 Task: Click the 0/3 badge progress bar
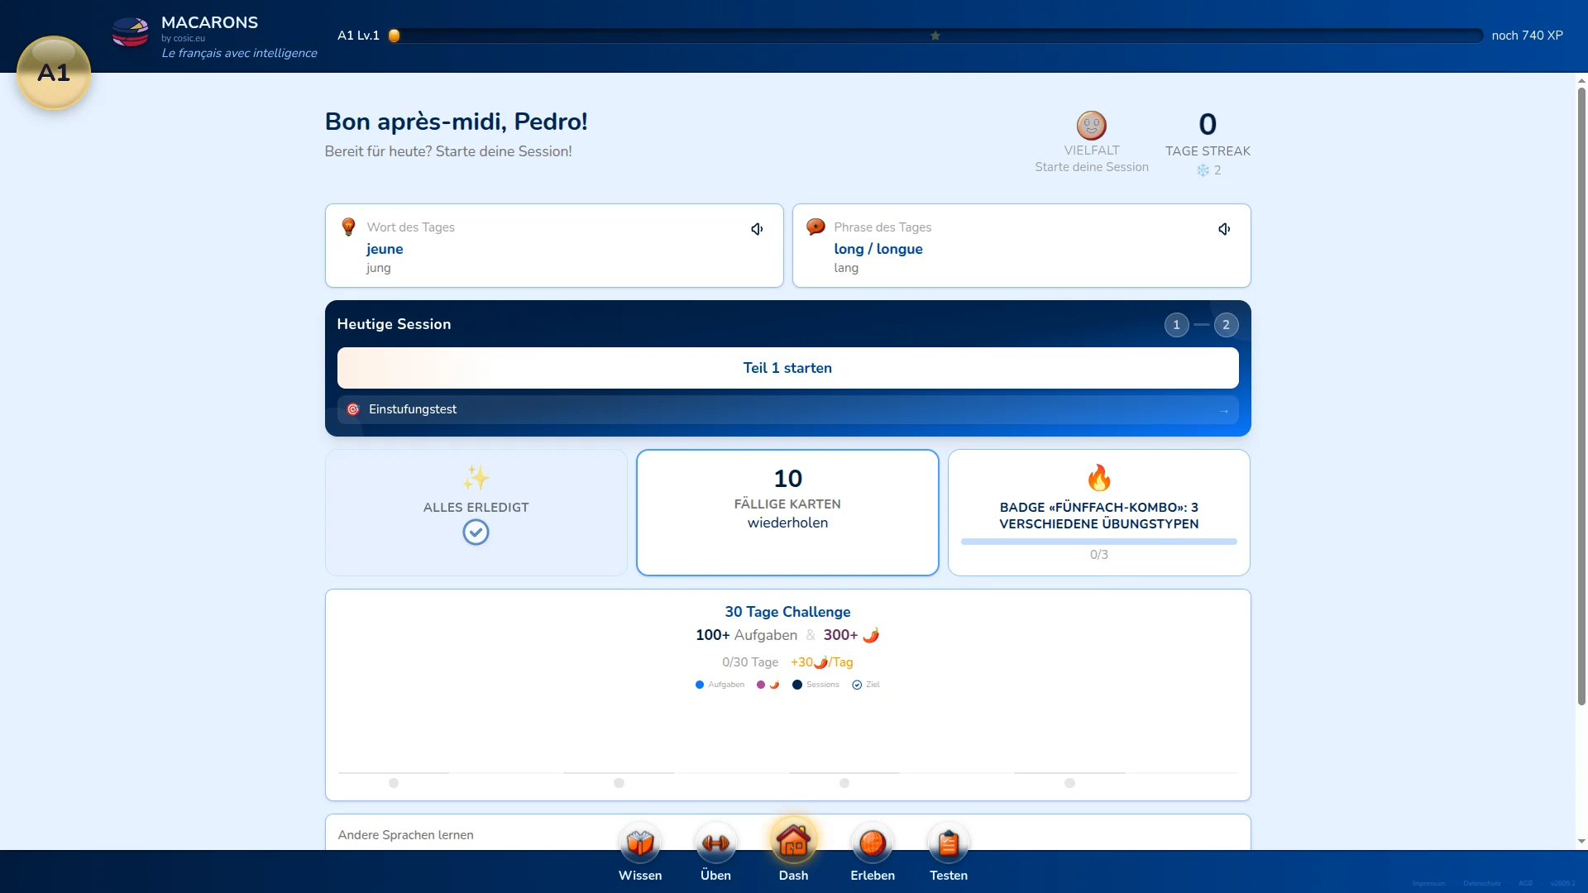pos(1098,542)
